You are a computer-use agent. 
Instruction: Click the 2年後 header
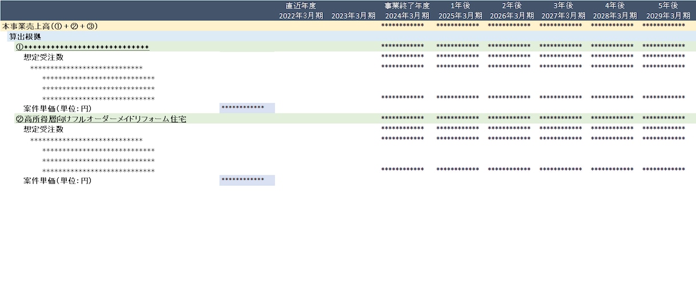(x=512, y=6)
